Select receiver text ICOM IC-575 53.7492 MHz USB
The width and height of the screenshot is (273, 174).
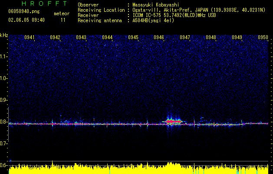coord(174,15)
